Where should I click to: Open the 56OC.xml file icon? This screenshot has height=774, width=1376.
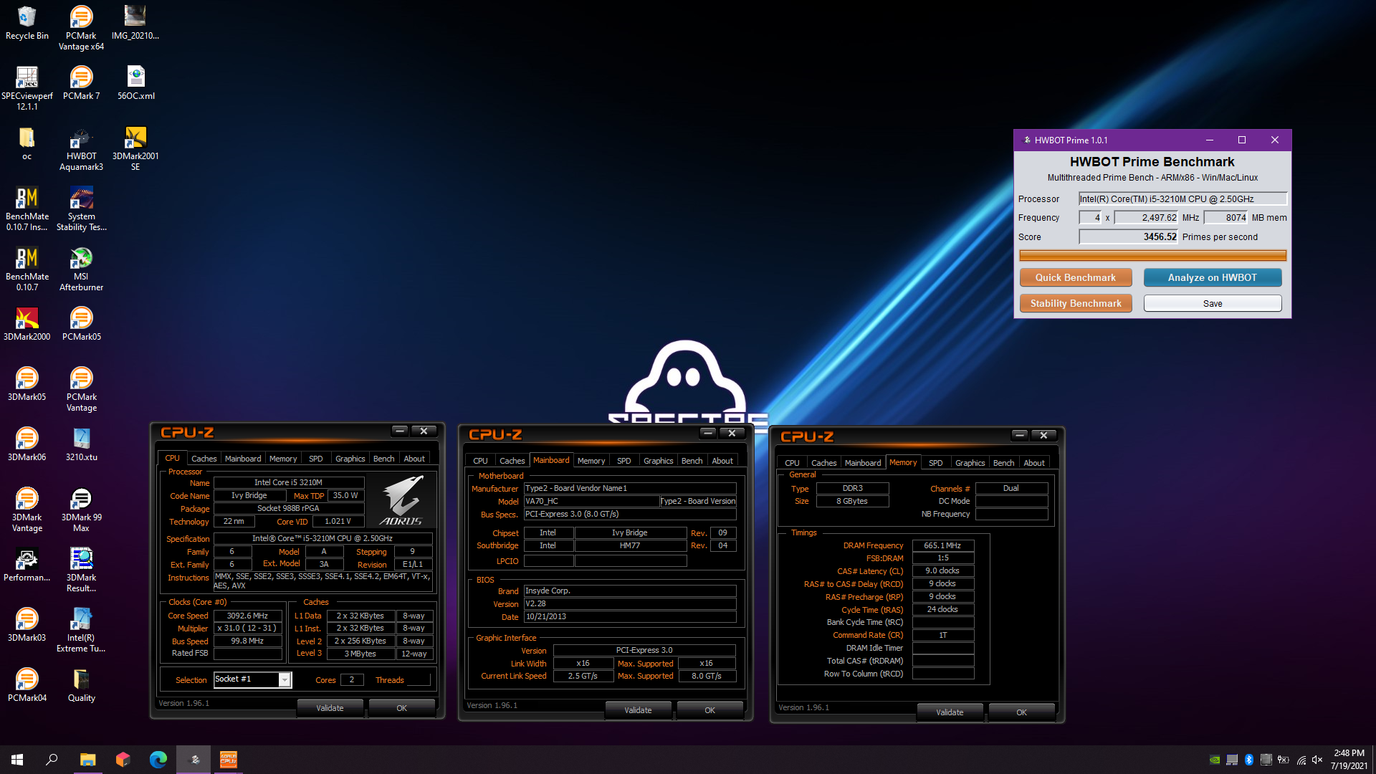pos(135,83)
